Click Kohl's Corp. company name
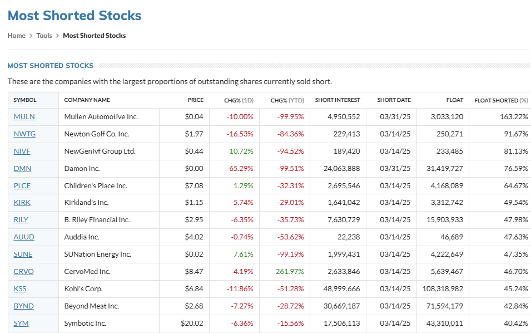Viewport: 531px width, 333px height. (x=83, y=289)
